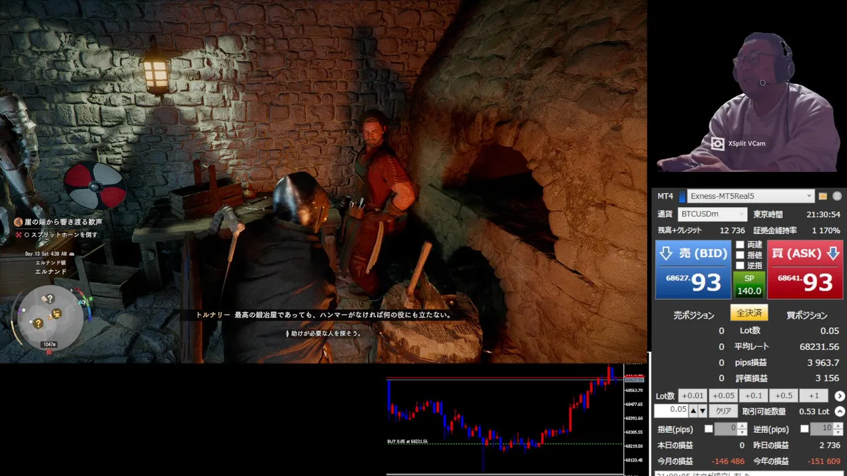Add +0.5 to Lot size

[x=783, y=396]
